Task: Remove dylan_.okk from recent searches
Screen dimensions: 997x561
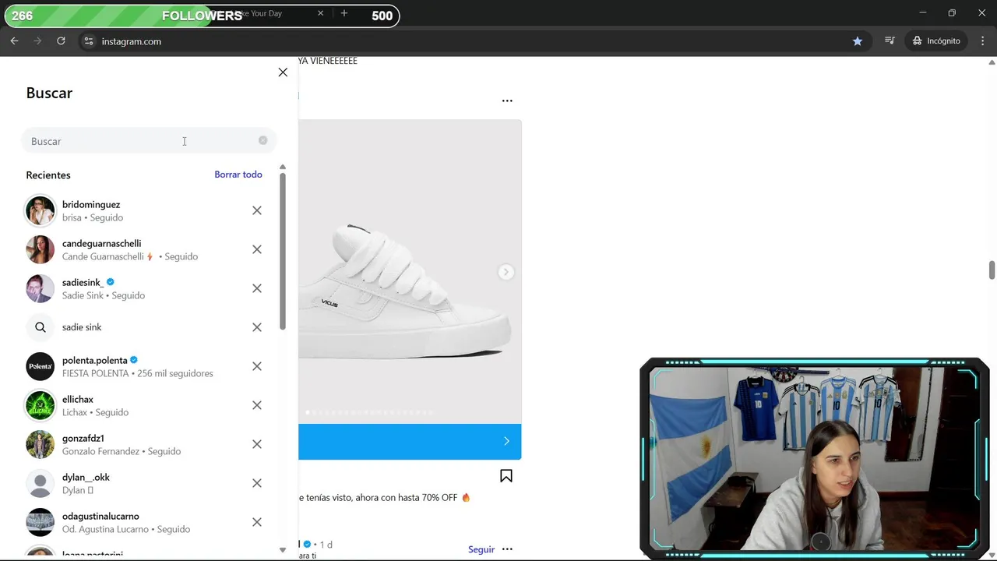Action: point(257,483)
